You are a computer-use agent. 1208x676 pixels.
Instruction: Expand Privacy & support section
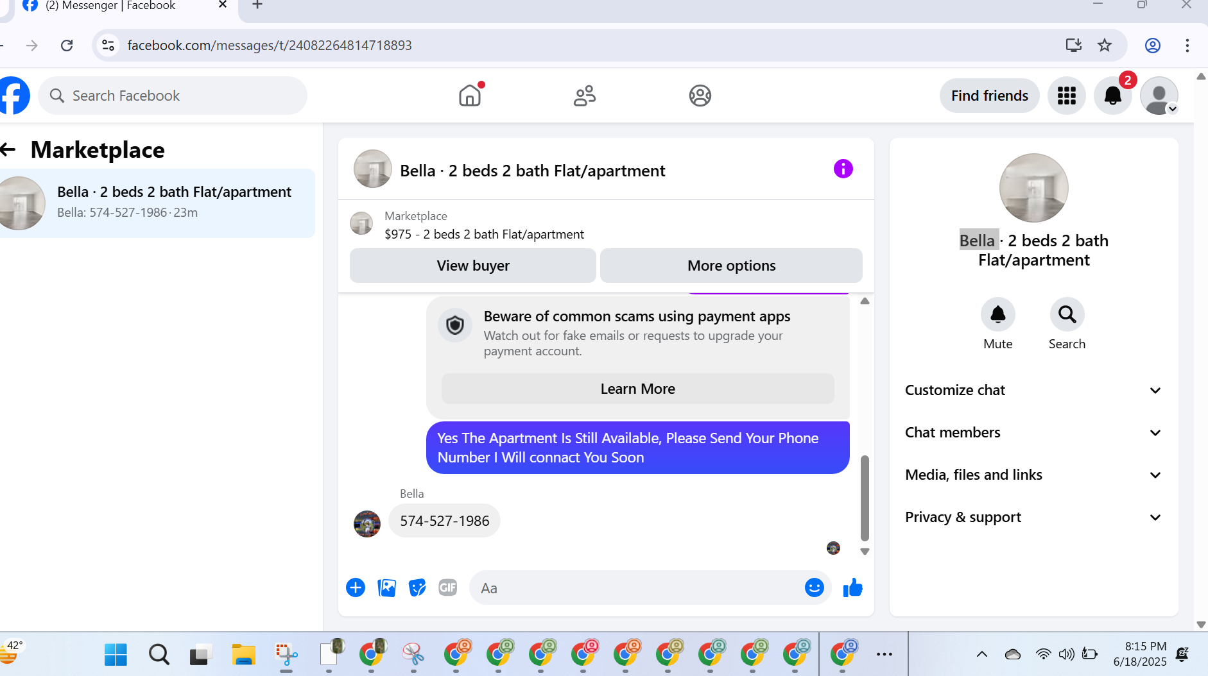[1033, 517]
